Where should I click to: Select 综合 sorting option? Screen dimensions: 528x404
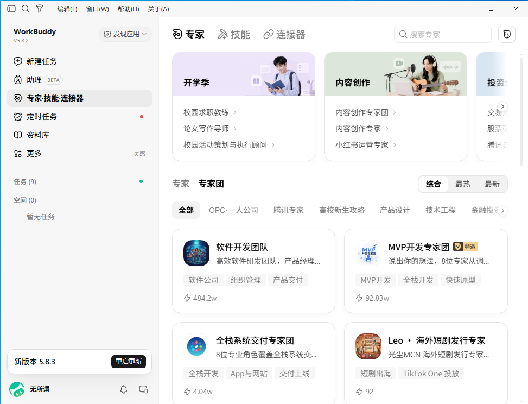point(433,184)
